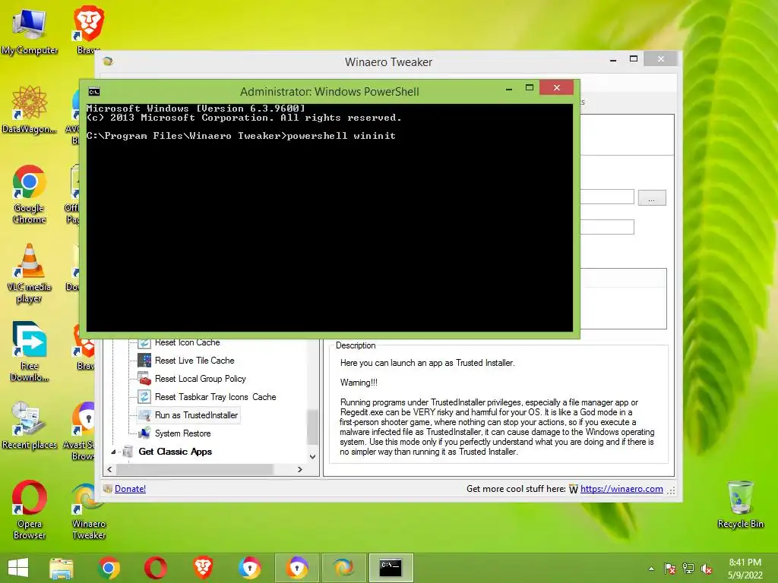This screenshot has height=583, width=778.
Task: Open VLC media player desktop shortcut
Action: coord(30,273)
